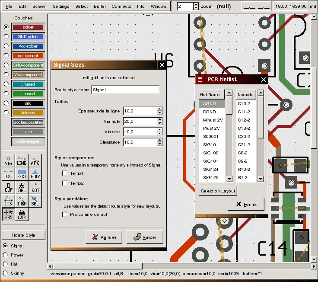
Task: Check the Pris comme défaut option
Action: pos(65,215)
